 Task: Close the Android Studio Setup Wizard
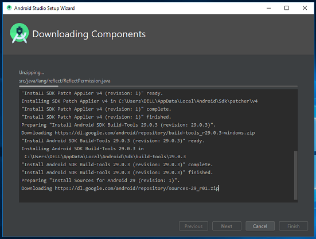pyautogui.click(x=305, y=8)
